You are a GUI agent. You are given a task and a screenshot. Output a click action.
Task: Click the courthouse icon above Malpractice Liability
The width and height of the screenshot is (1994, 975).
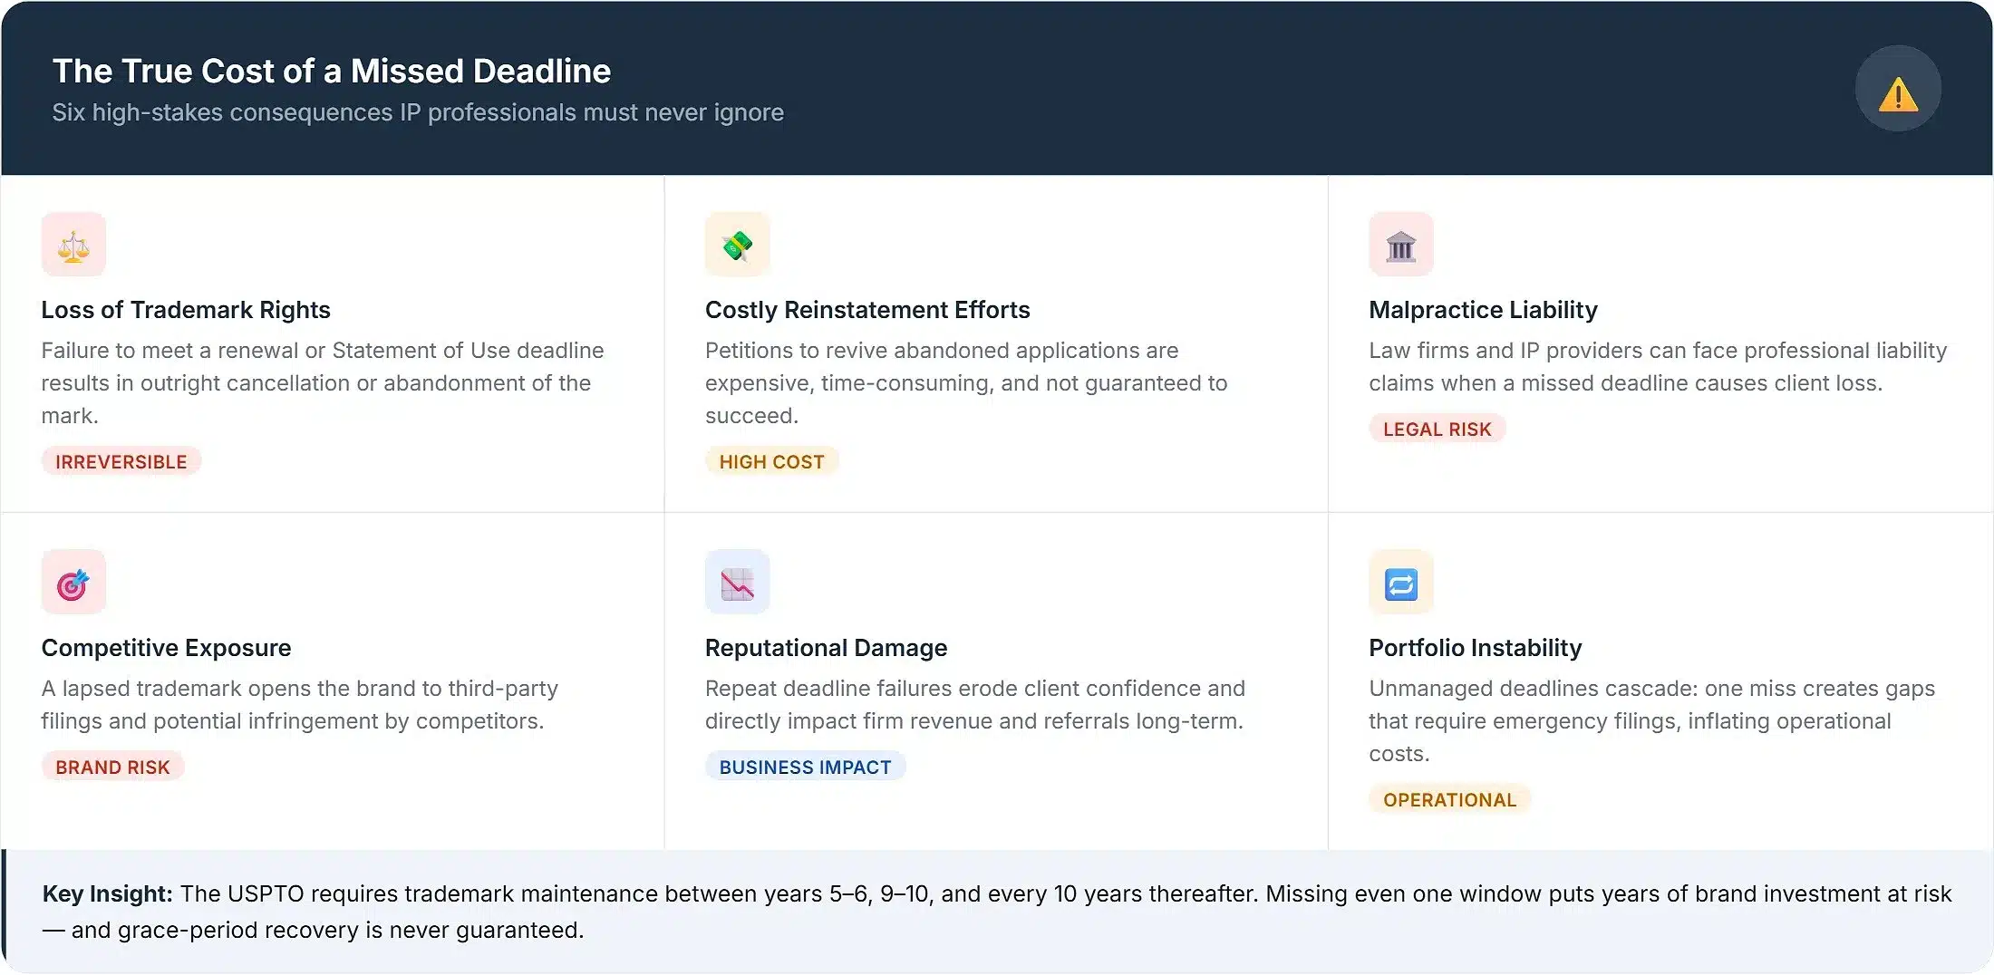(1401, 245)
